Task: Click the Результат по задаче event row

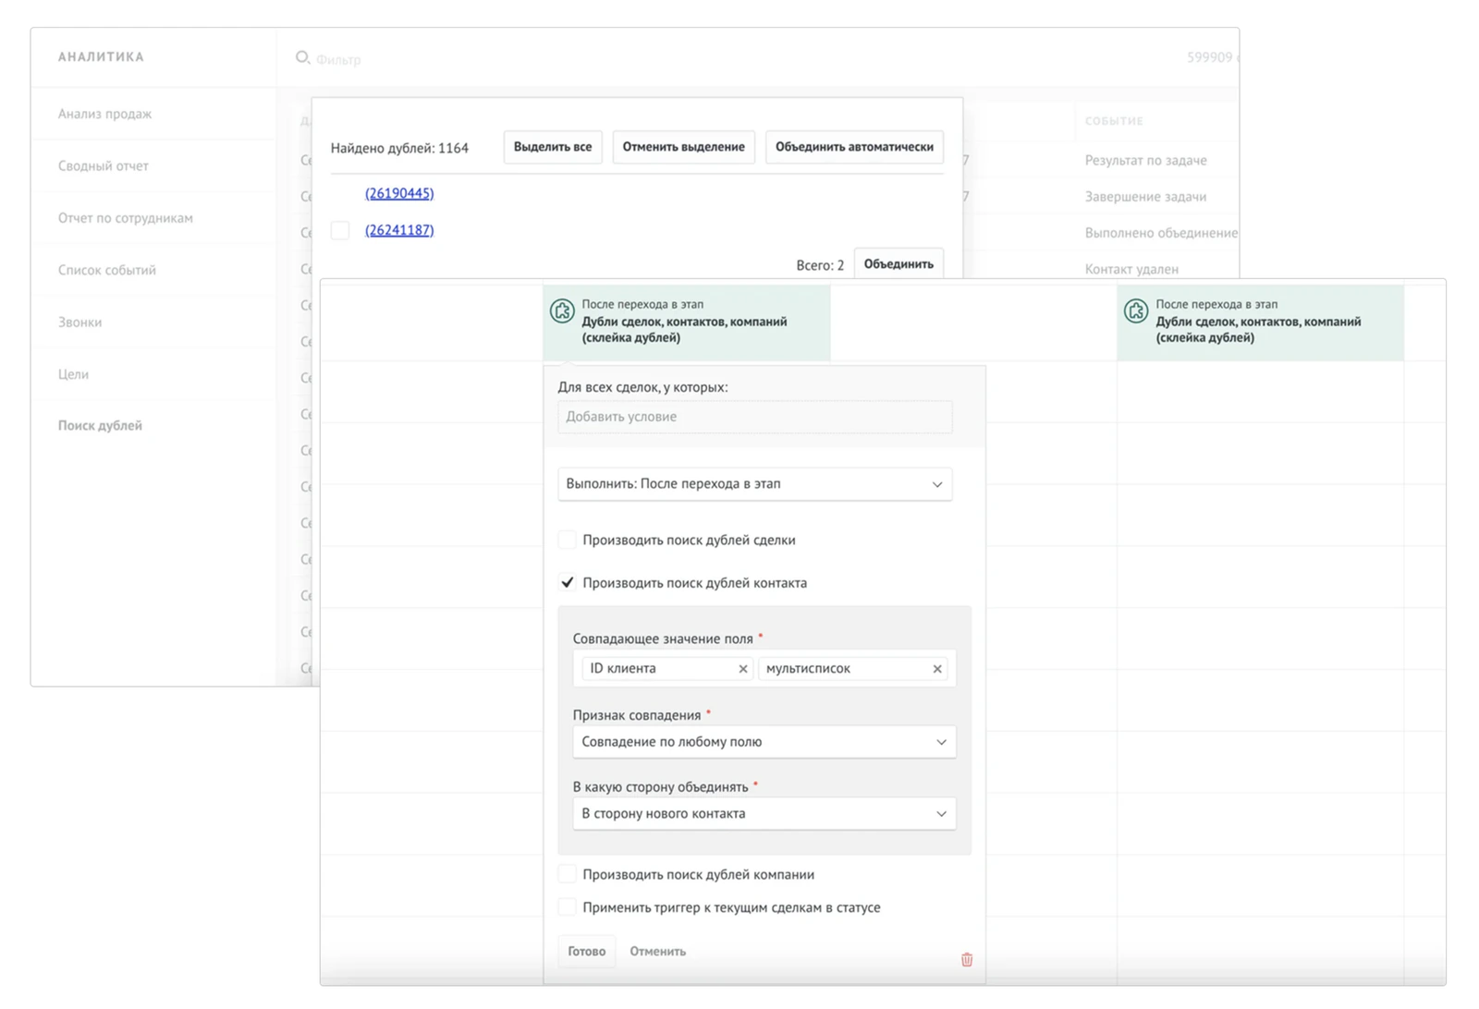Action: click(x=1146, y=160)
